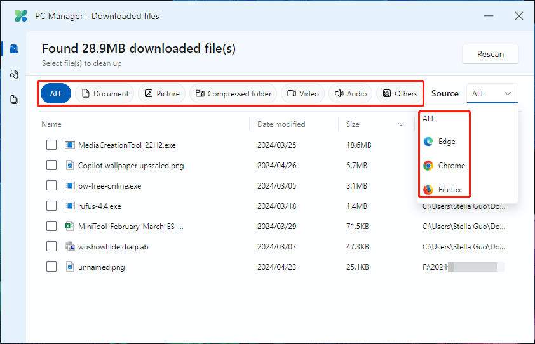The width and height of the screenshot is (535, 344).
Task: Click the 47.3KB size value
Action: [358, 246]
